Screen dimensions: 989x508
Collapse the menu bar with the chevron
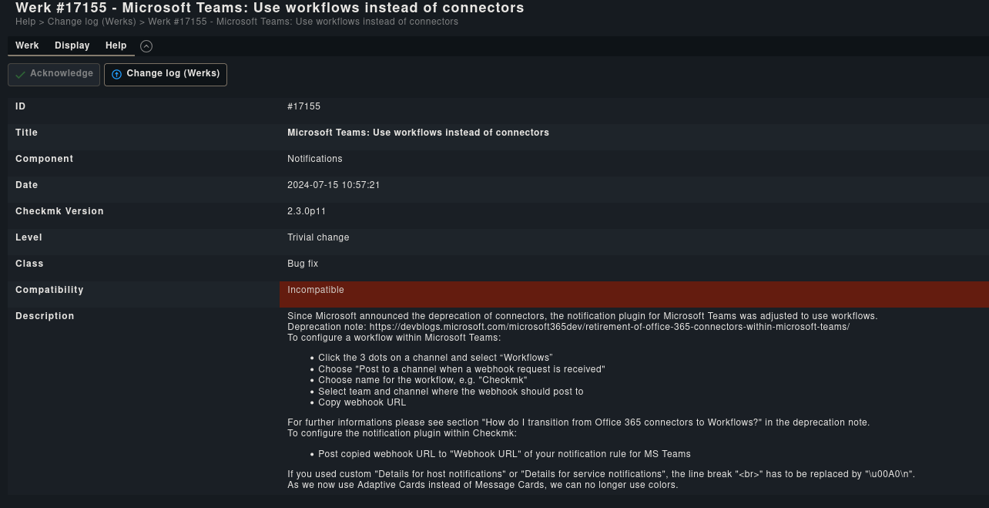[x=146, y=46]
